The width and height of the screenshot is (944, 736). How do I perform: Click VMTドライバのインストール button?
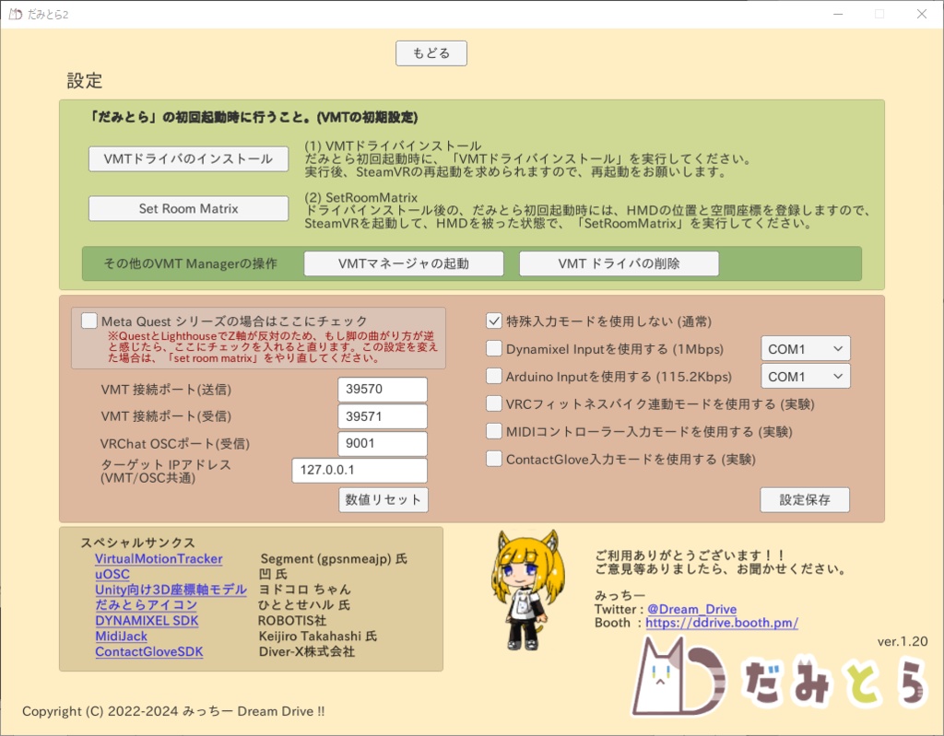(x=187, y=158)
